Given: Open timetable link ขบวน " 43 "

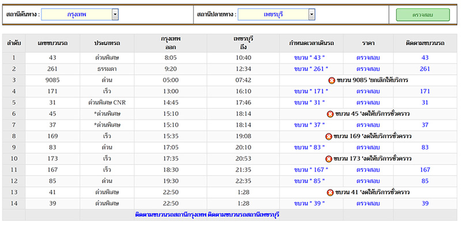Looking at the screenshot, I should point(309,58).
